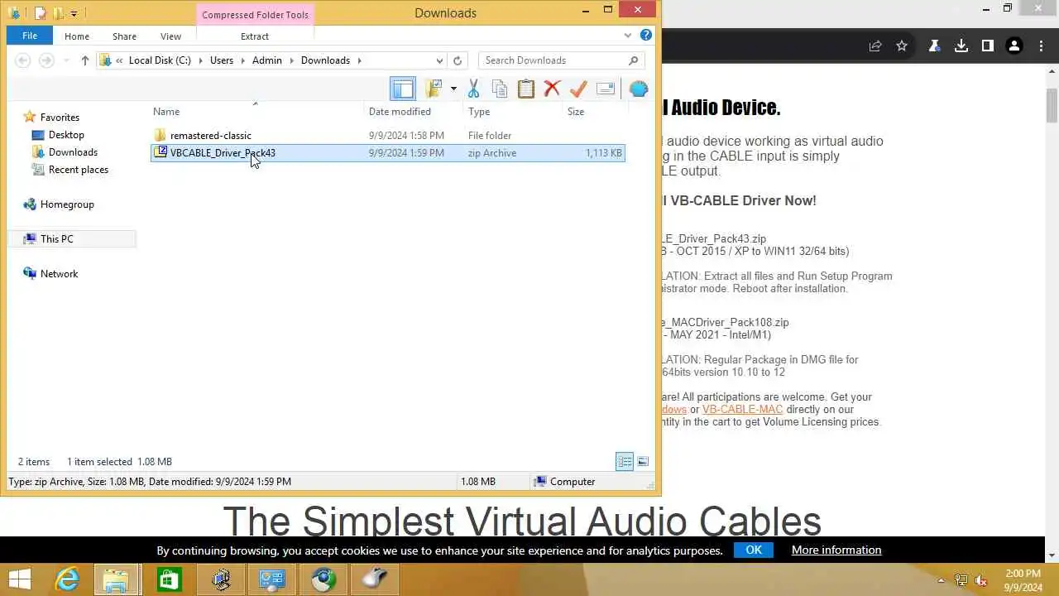Switch to the Home ribbon tab
The height and width of the screenshot is (596, 1059).
click(x=77, y=36)
